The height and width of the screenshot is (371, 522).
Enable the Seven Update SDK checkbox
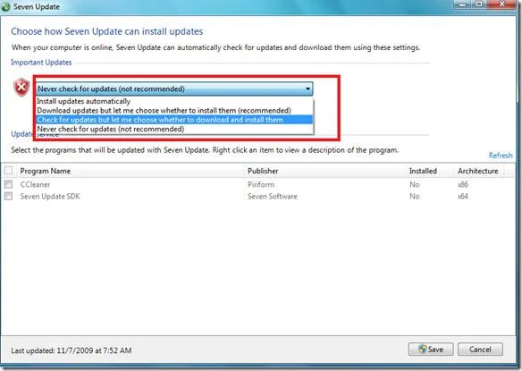pyautogui.click(x=8, y=196)
